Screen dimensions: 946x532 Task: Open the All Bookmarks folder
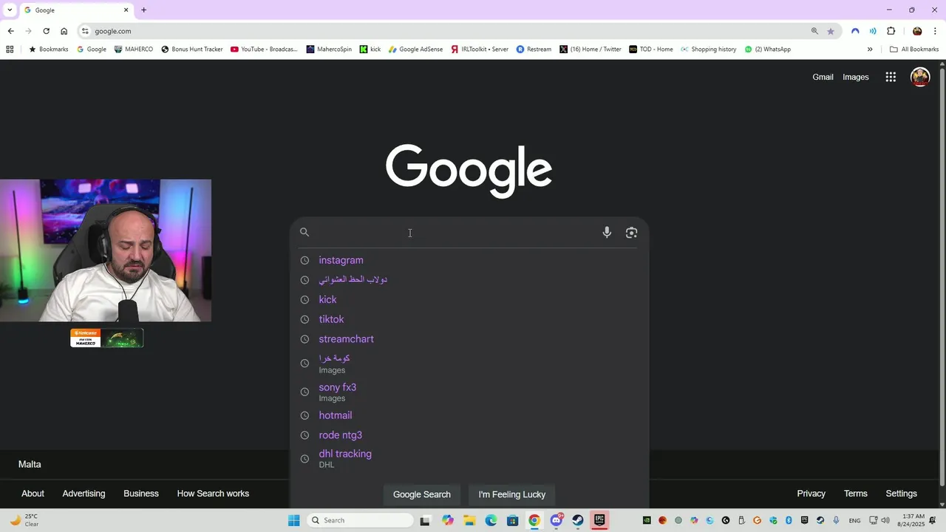tap(914, 50)
